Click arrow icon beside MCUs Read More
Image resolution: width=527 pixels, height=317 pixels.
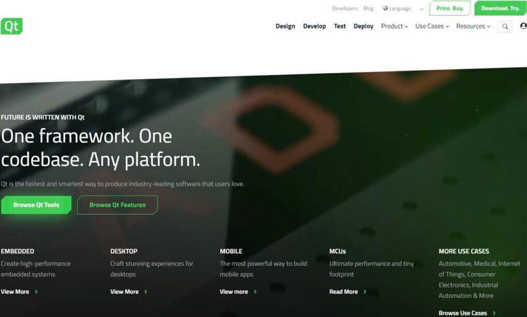pos(365,292)
